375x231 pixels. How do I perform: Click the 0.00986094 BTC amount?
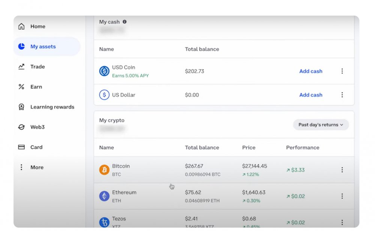click(202, 174)
